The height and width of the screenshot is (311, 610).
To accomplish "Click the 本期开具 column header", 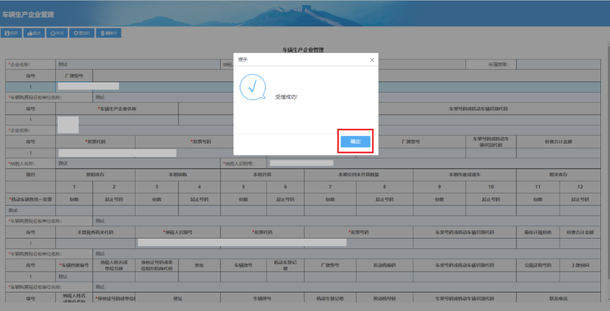I will tap(262, 175).
